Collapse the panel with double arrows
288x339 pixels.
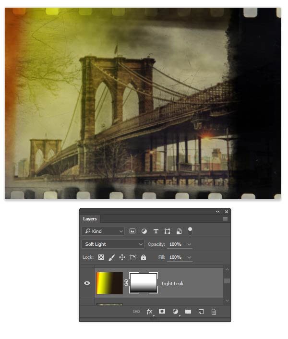tap(217, 211)
